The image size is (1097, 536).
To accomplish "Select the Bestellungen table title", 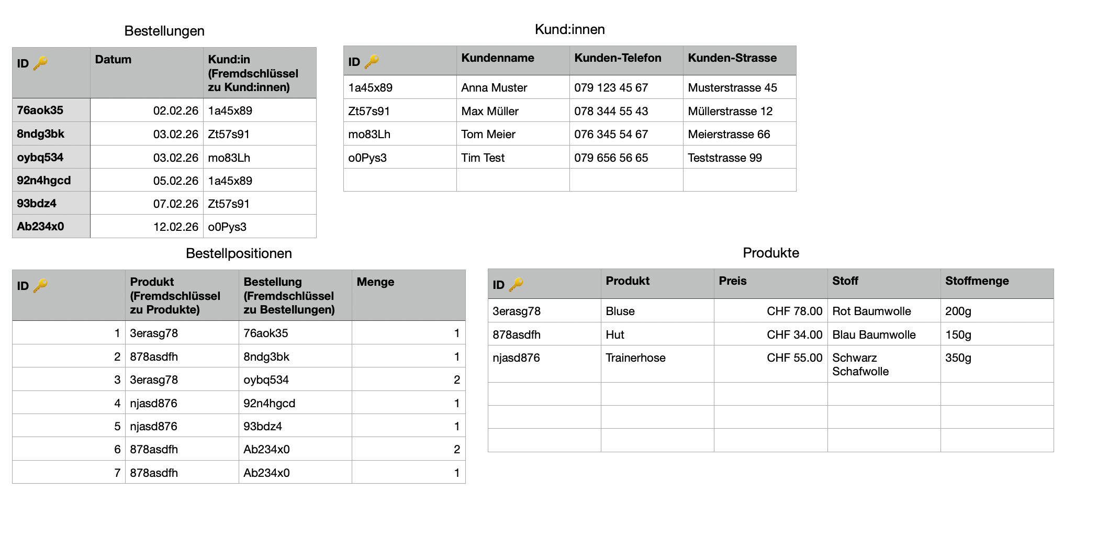I will click(164, 31).
